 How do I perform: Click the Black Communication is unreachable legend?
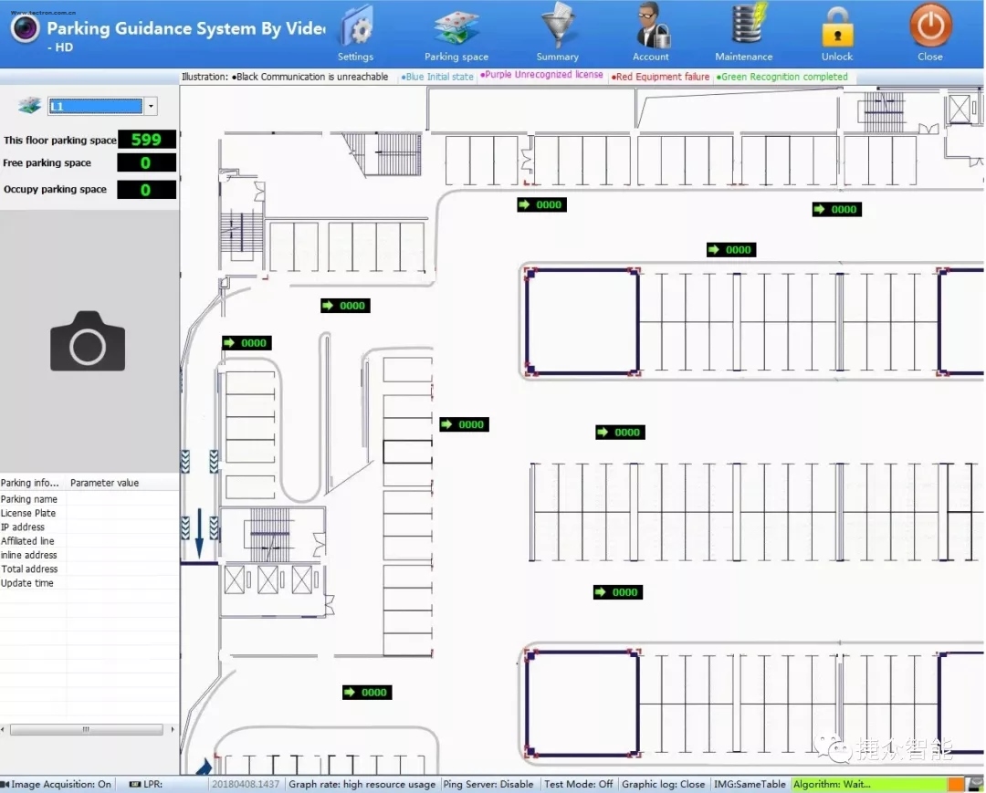pyautogui.click(x=310, y=77)
